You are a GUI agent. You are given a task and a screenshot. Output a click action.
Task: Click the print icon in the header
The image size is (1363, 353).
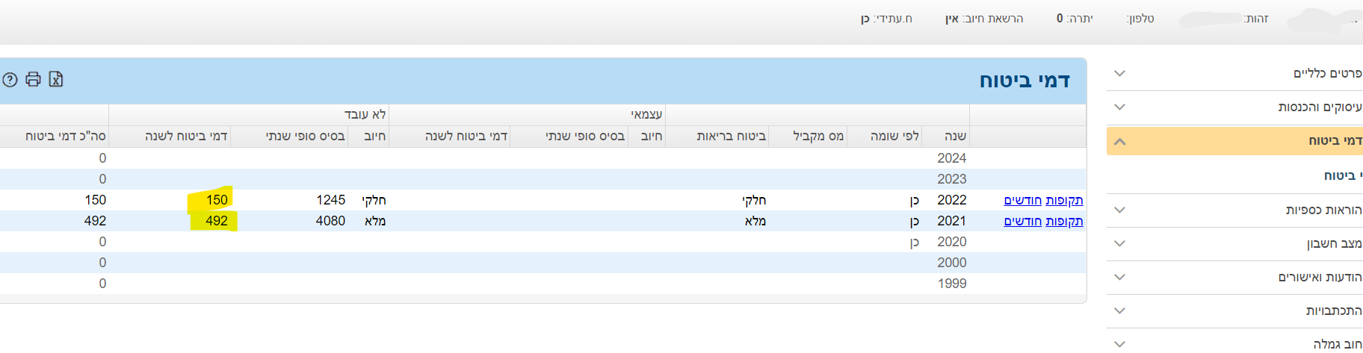[33, 79]
